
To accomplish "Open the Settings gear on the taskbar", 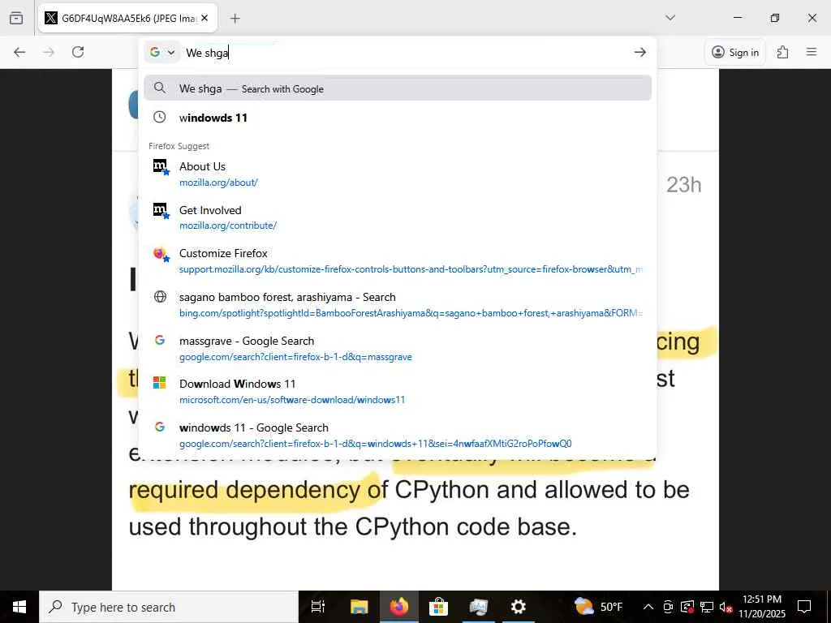I will (518, 607).
